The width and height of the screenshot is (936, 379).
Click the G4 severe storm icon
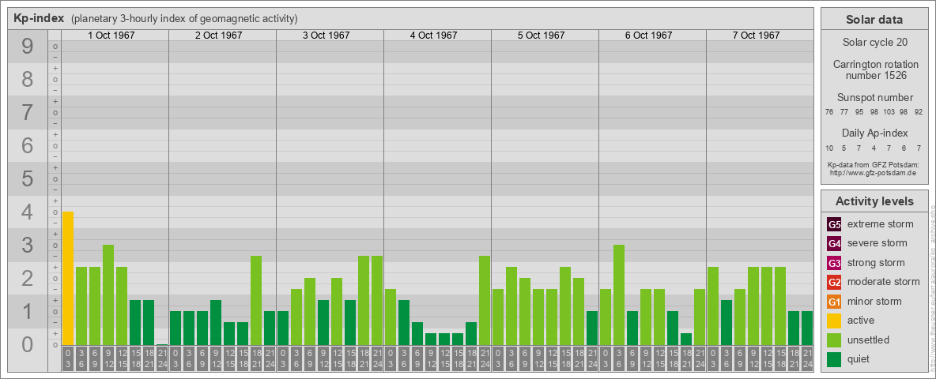pyautogui.click(x=834, y=243)
